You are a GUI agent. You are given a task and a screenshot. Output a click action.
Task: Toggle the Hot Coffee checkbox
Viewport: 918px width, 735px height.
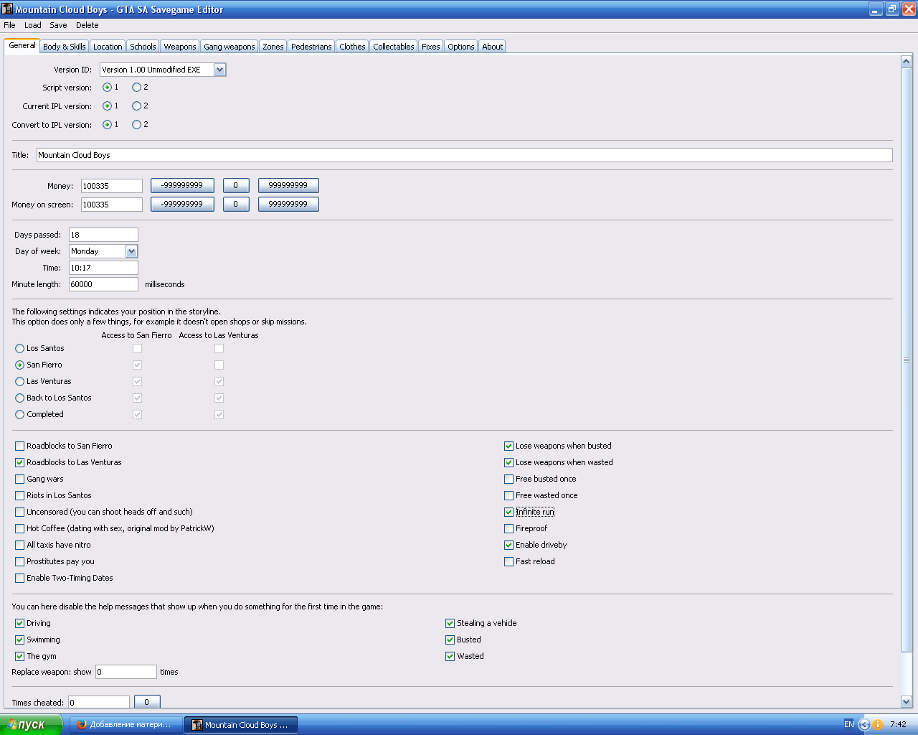20,529
